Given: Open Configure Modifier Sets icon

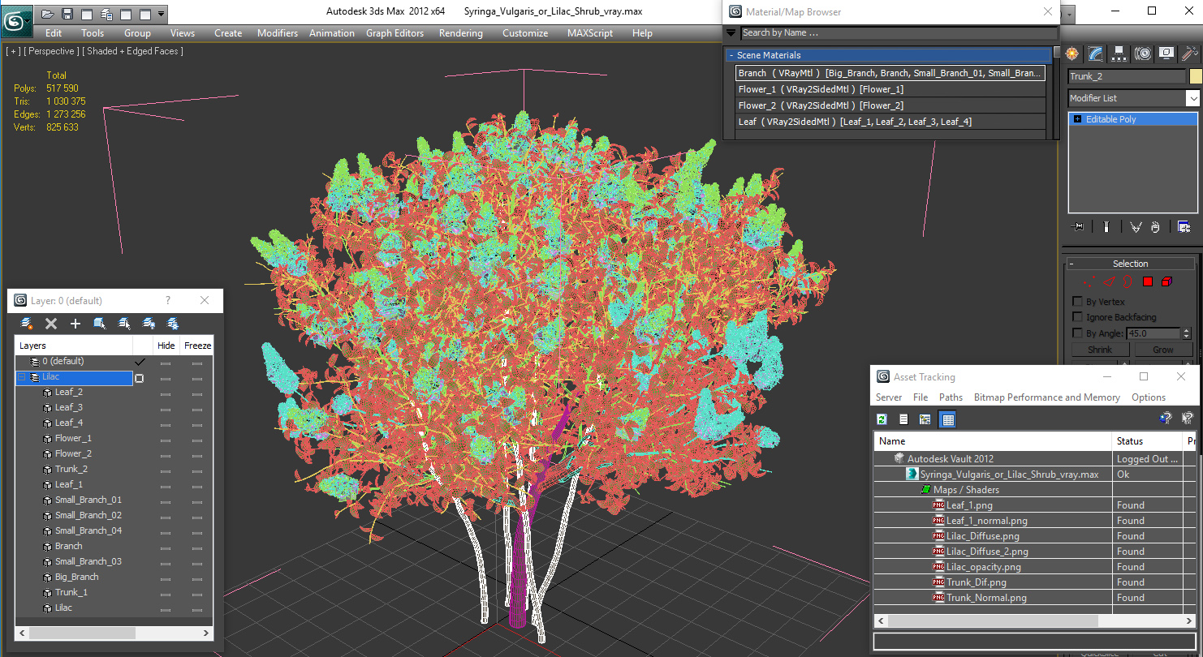Looking at the screenshot, I should 1184,227.
